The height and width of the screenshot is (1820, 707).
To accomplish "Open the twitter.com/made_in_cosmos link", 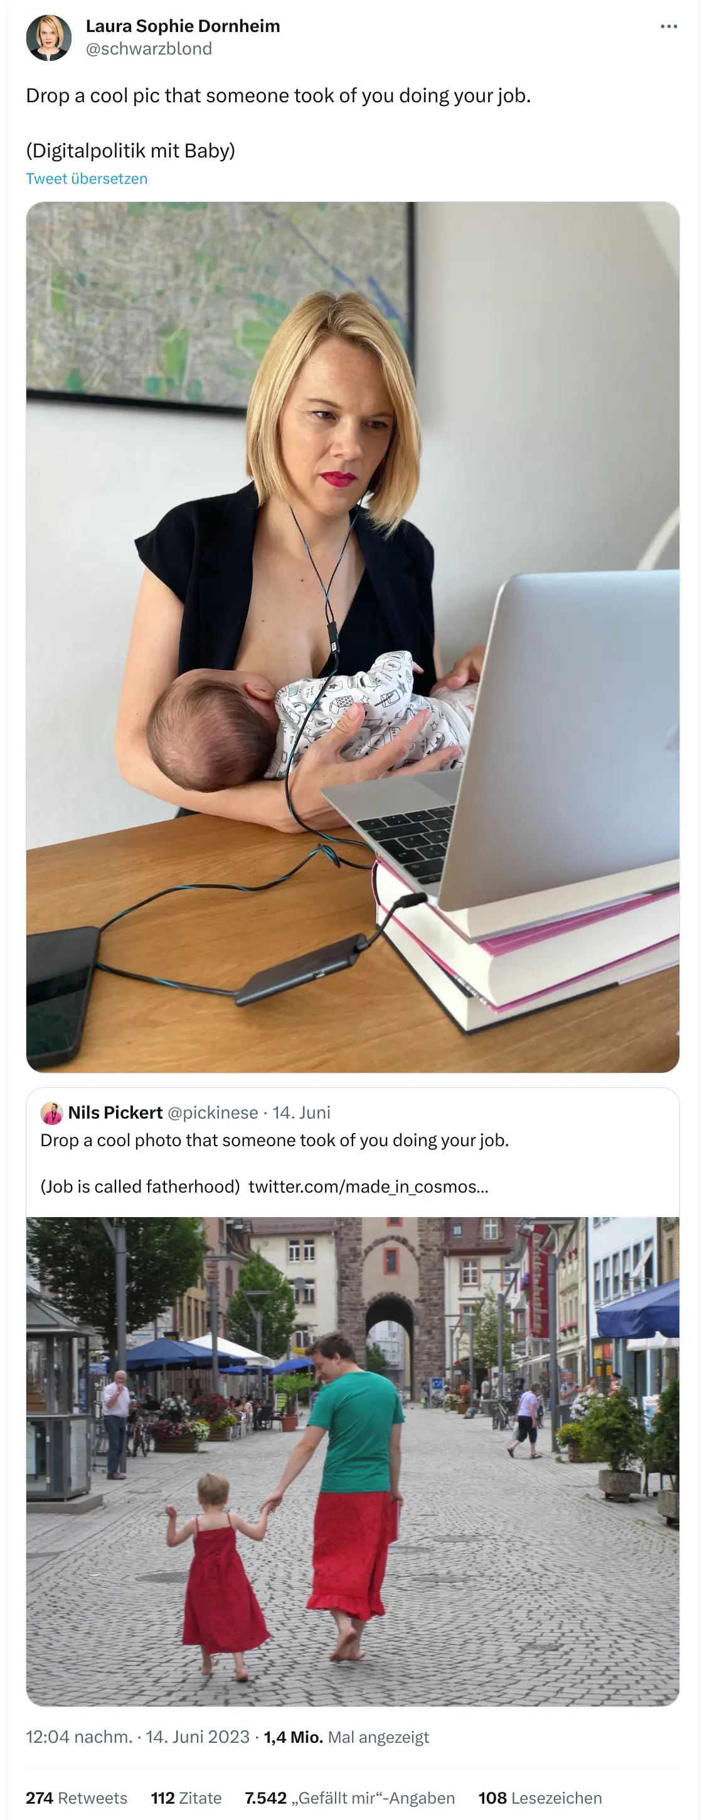I will [x=369, y=1186].
